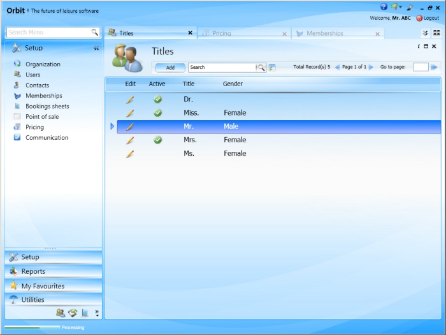This screenshot has width=446, height=335.
Task: Click the Go to page number box
Action: (421, 67)
